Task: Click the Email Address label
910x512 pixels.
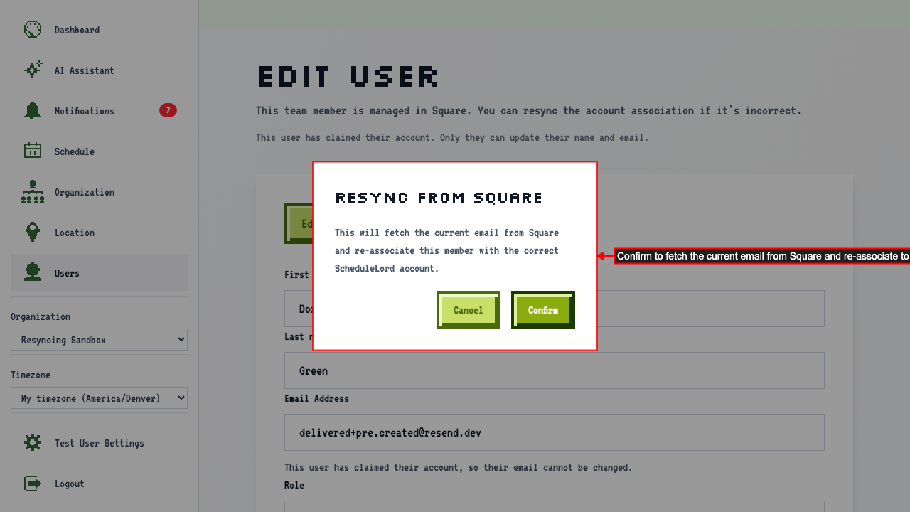Action: point(316,398)
